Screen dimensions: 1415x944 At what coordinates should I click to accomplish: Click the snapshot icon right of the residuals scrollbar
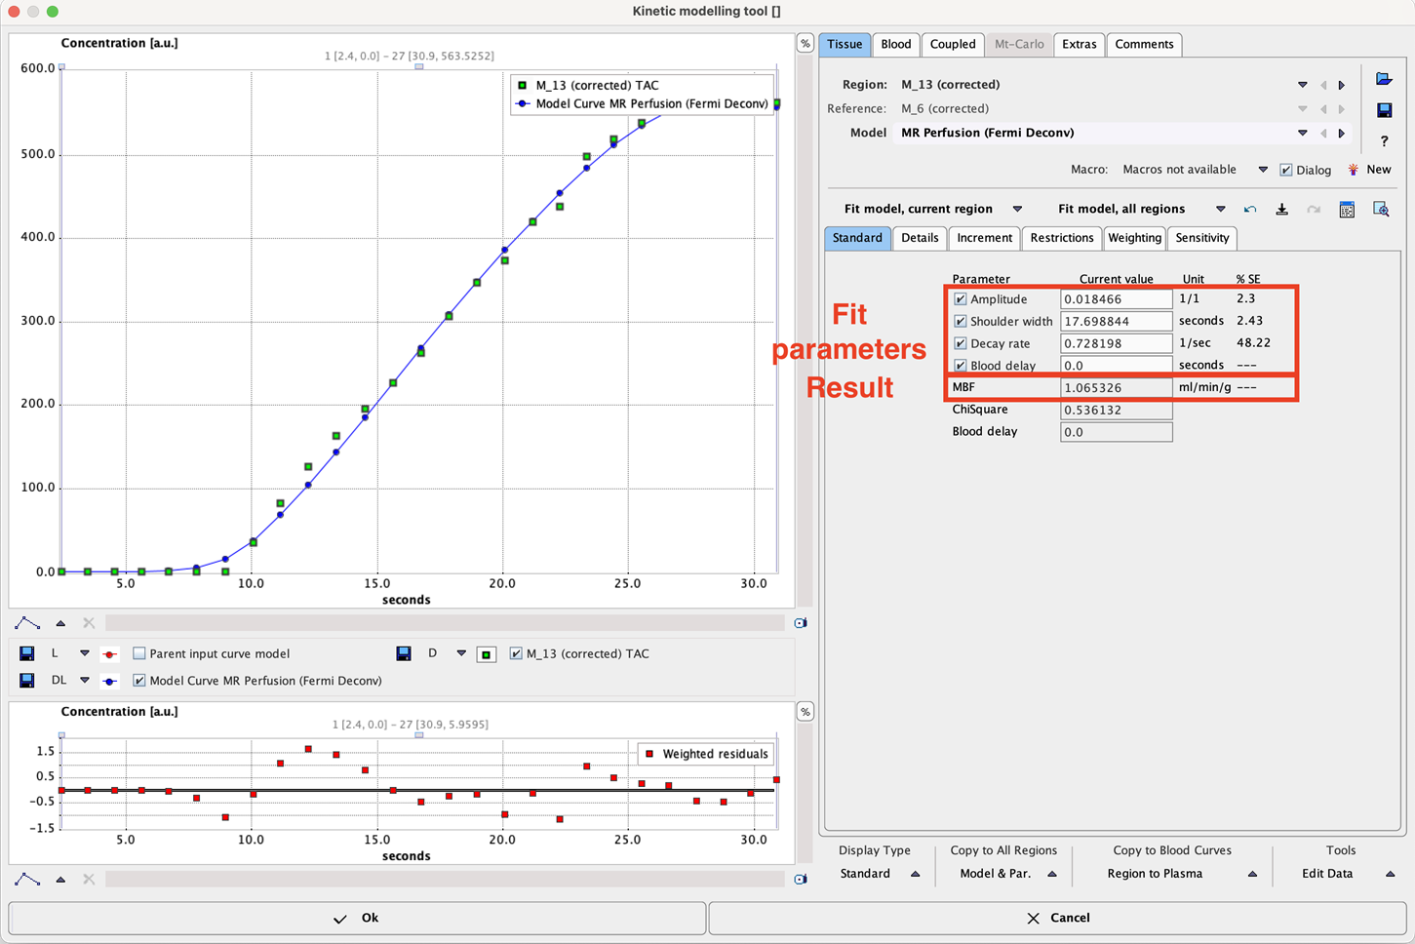(x=801, y=880)
